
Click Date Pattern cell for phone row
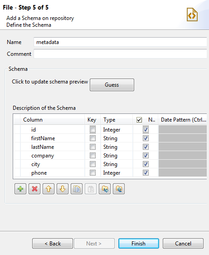pyautogui.click(x=183, y=173)
